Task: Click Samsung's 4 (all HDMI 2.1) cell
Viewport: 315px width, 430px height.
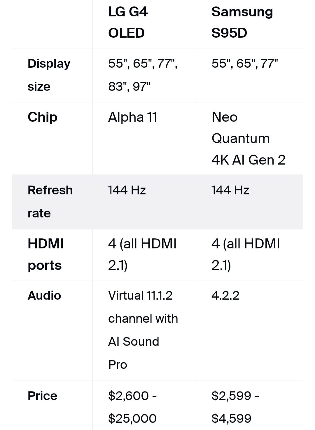Action: (x=245, y=254)
